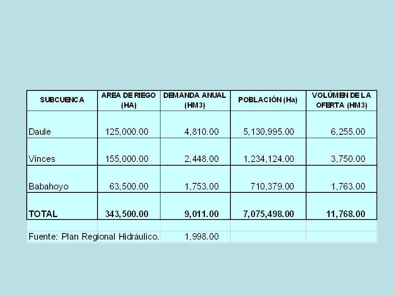Select the AREA DE RIEGO (HA) header cell

tap(129, 100)
